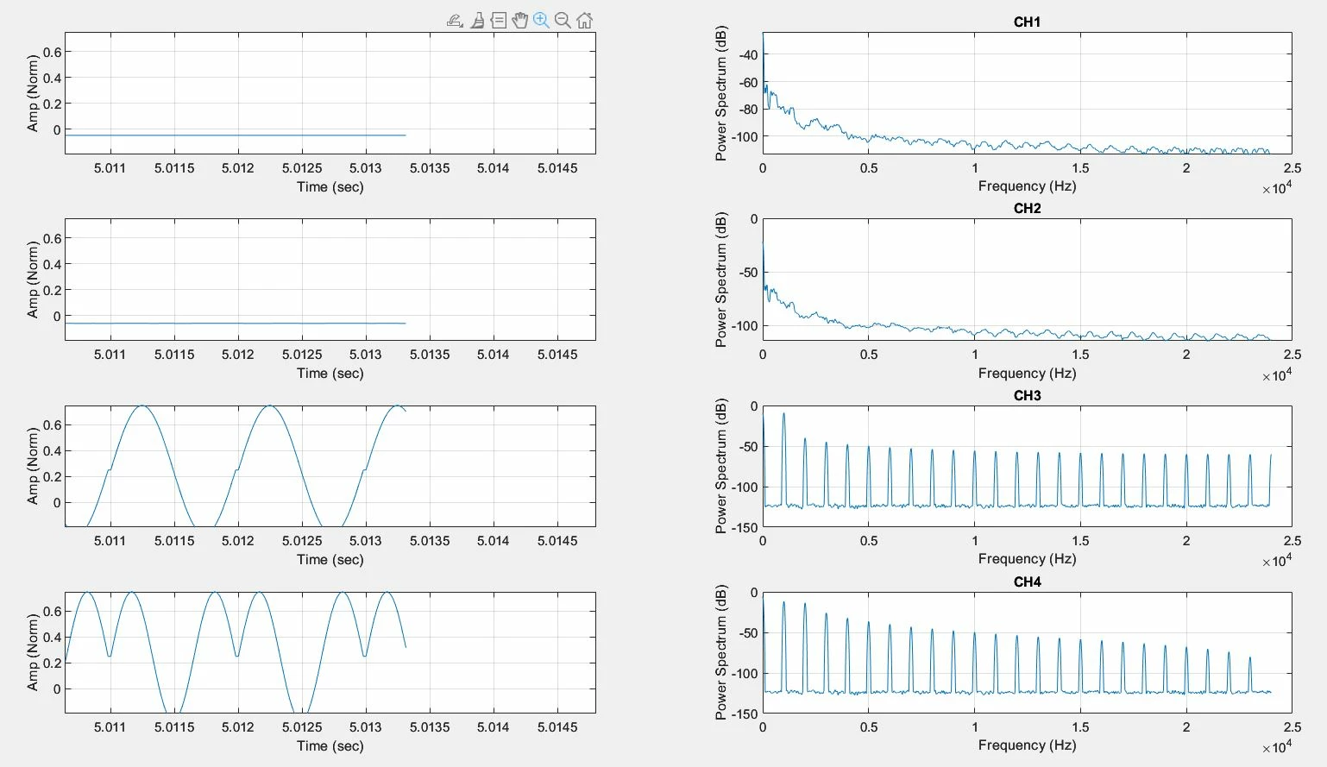Enable the Data Tips tool

click(x=499, y=20)
